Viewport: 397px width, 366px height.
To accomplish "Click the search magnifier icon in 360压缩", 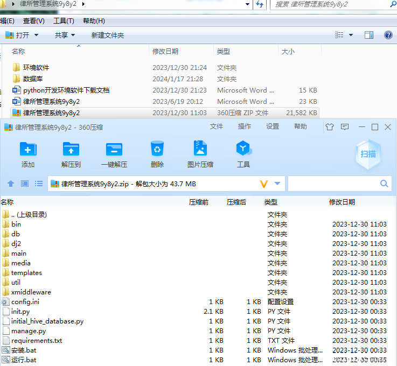I will (x=384, y=184).
